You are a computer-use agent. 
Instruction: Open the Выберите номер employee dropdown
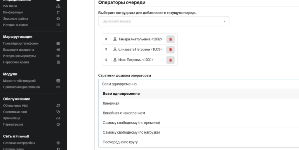(164, 21)
